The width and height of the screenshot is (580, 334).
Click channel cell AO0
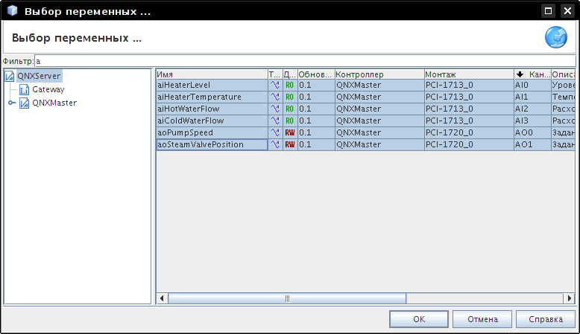click(532, 132)
